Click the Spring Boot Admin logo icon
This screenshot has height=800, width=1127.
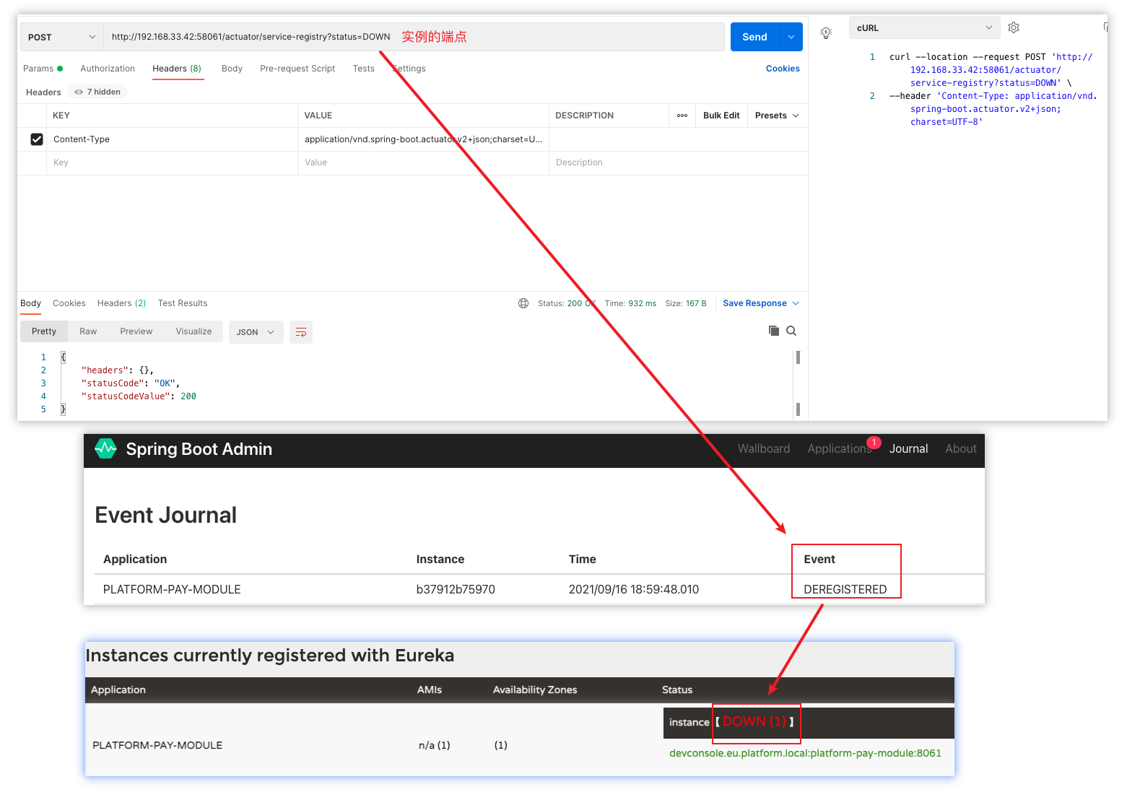coord(105,449)
